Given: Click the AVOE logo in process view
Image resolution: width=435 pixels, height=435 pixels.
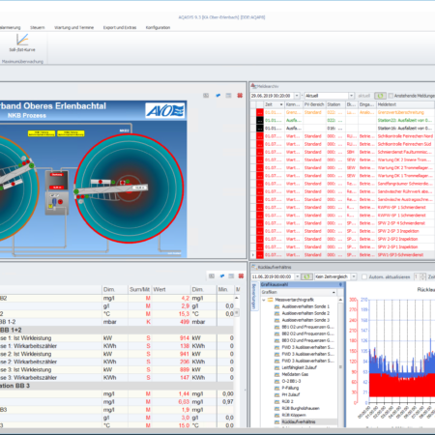Looking at the screenshot, I should coord(165,110).
